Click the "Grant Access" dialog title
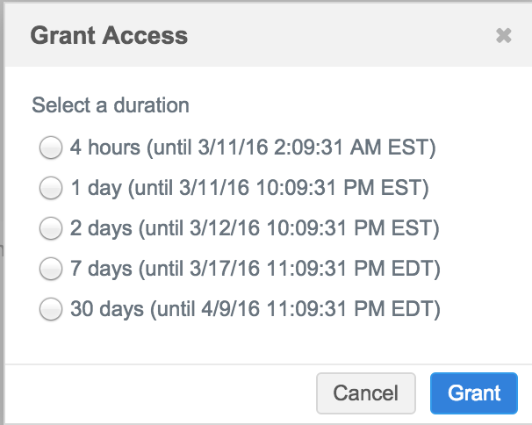 pos(109,36)
